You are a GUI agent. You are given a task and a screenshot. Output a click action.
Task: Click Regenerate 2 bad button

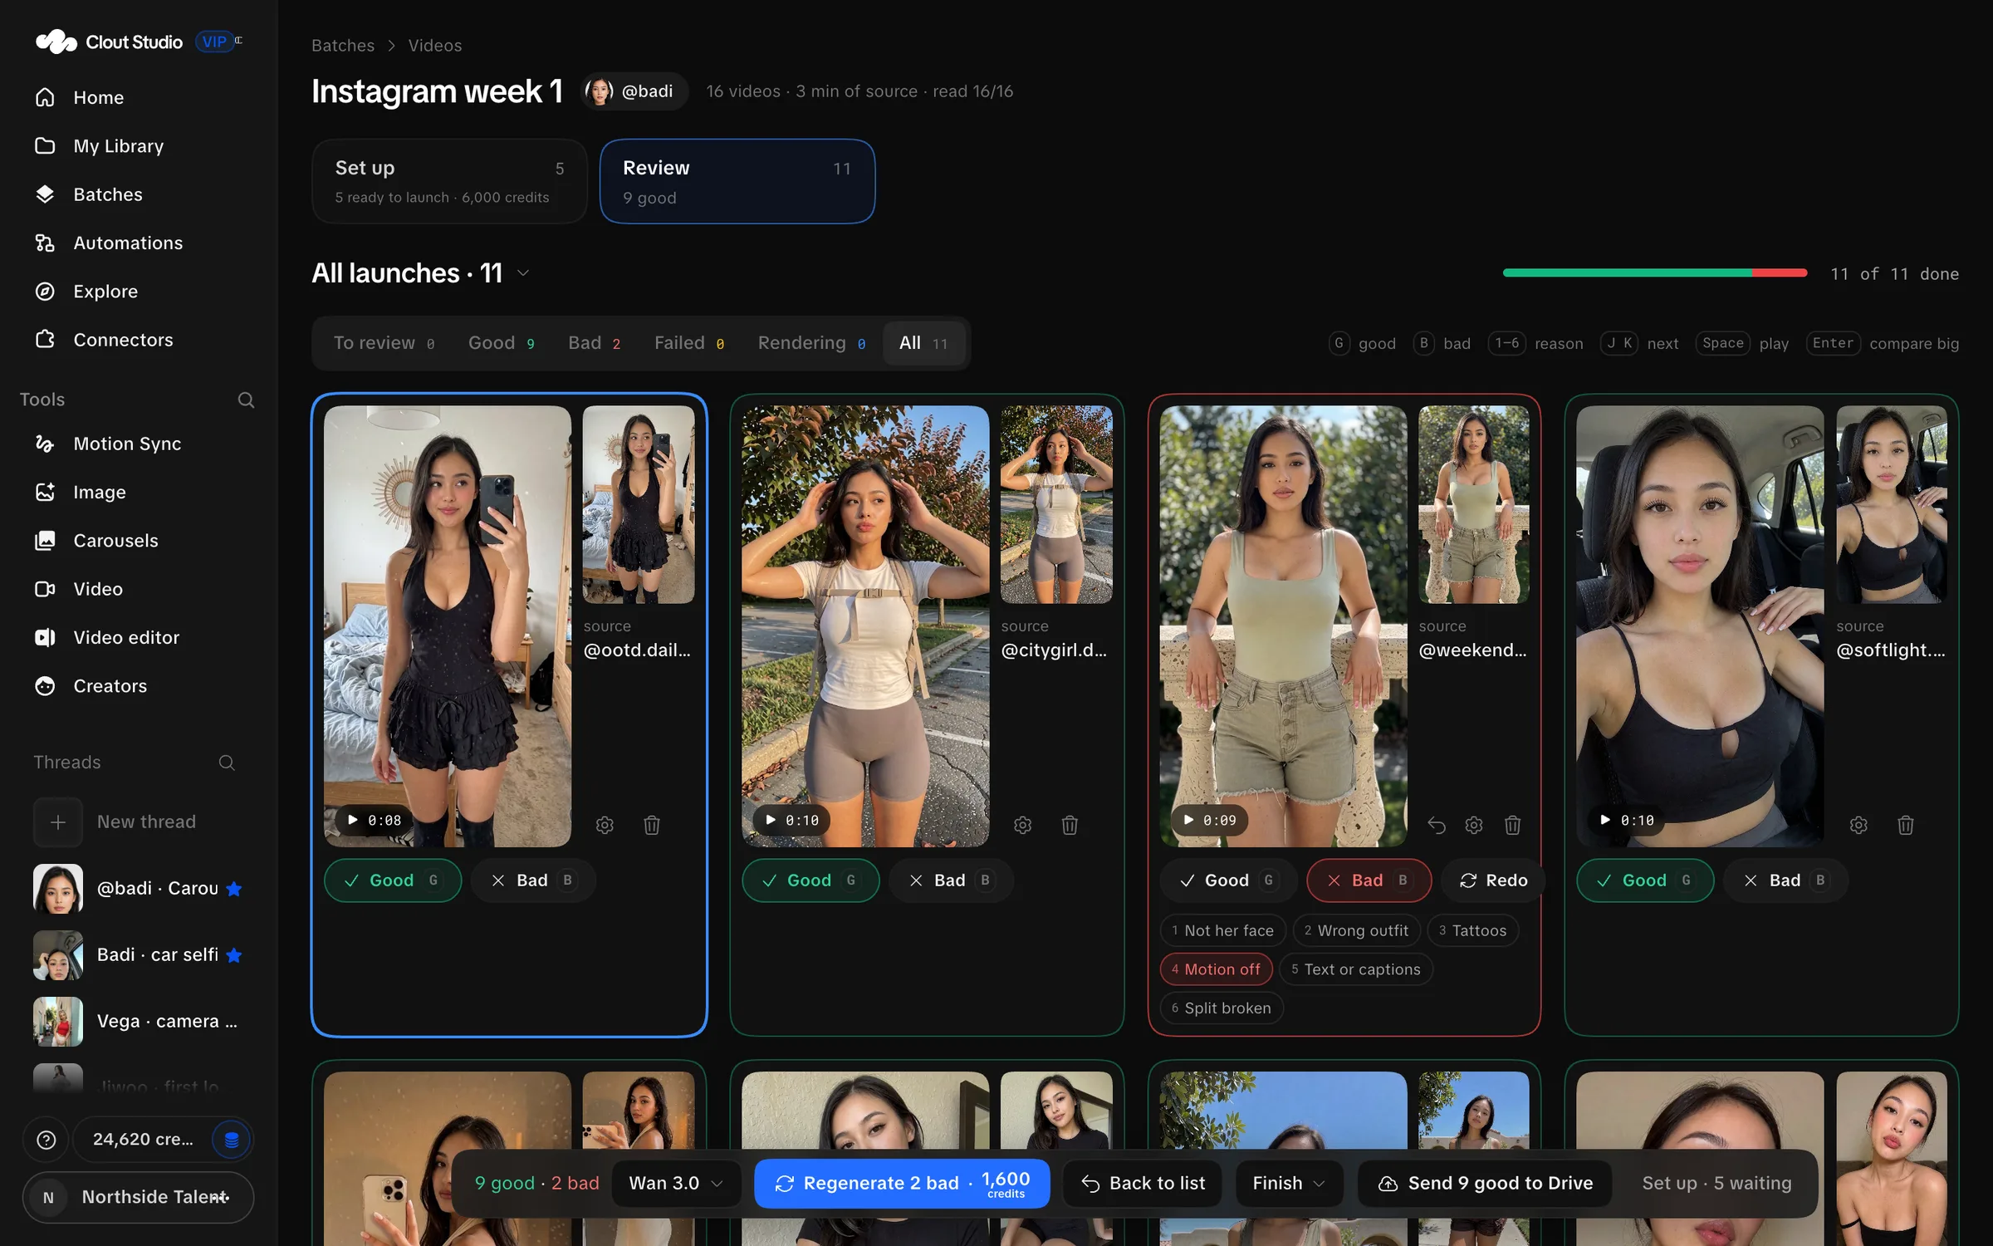[902, 1183]
